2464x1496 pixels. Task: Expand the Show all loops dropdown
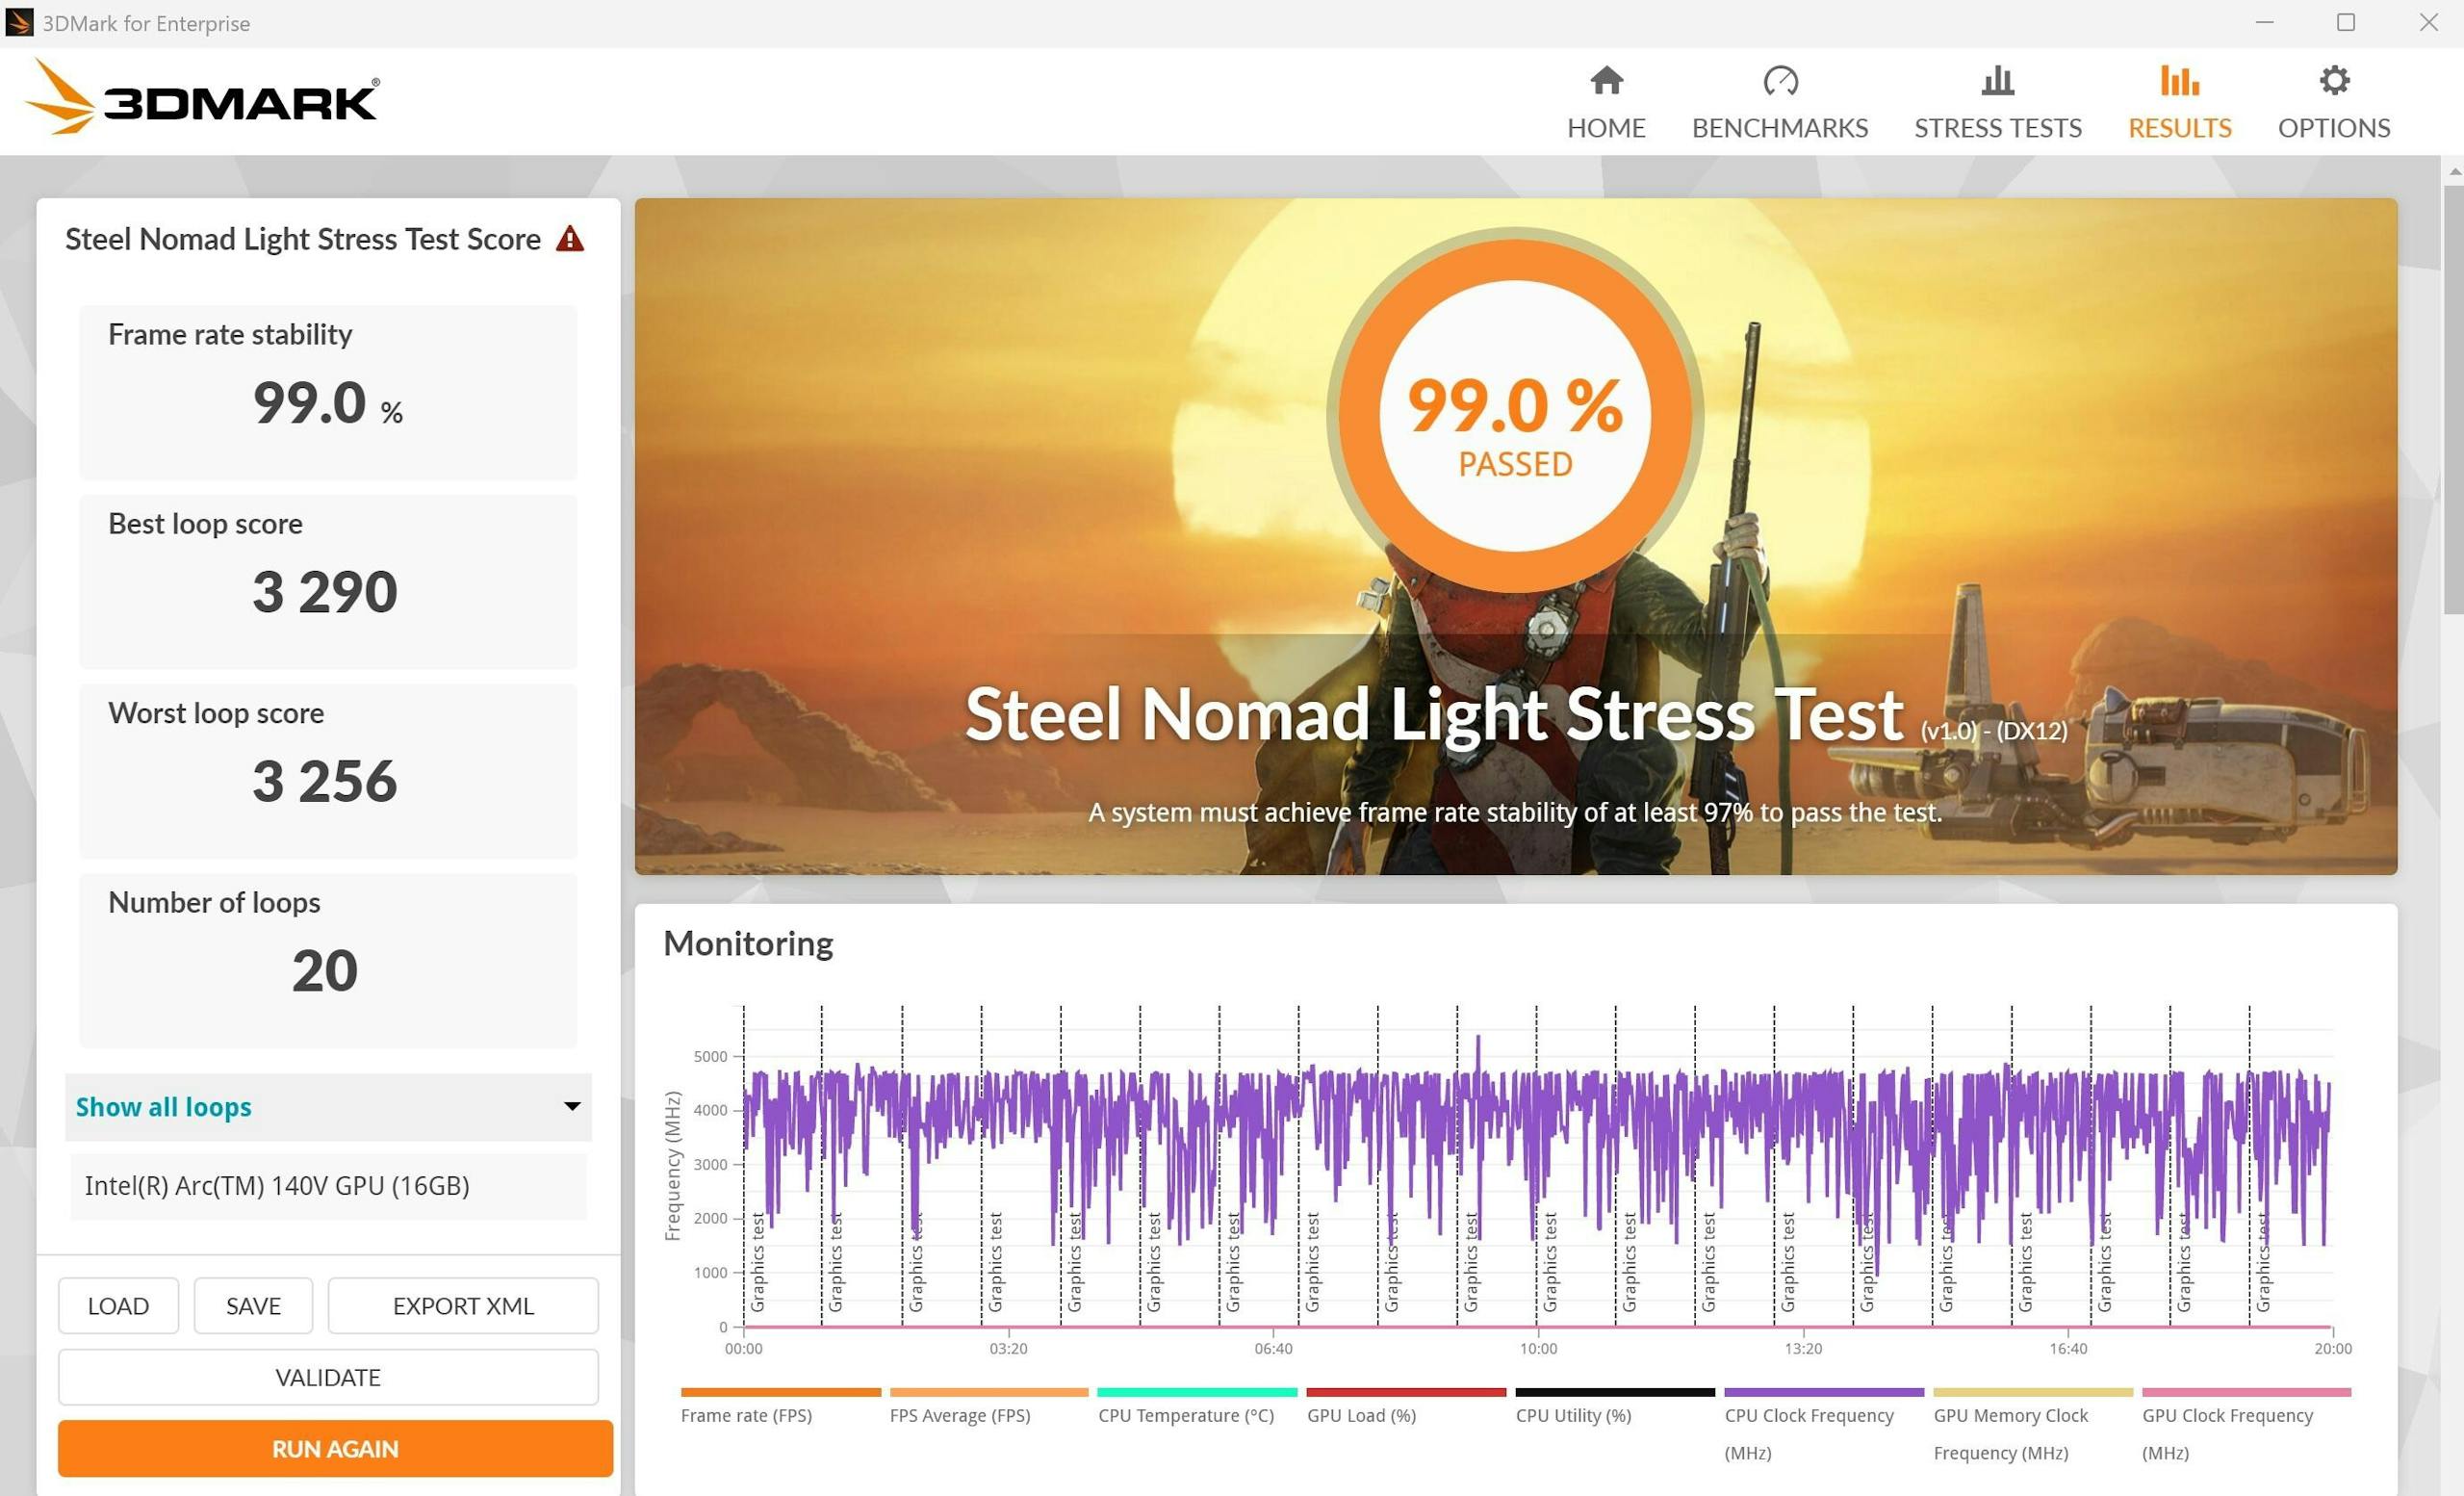(x=328, y=1107)
